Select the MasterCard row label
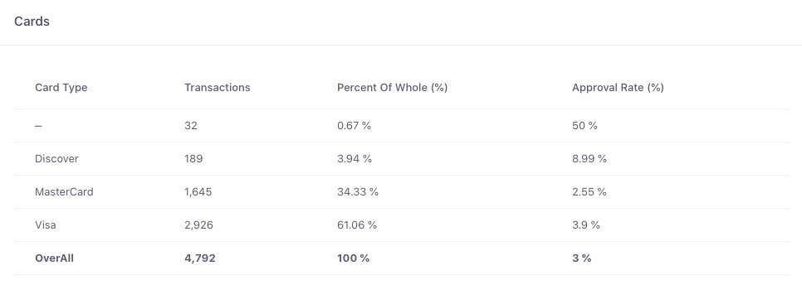The image size is (802, 304). [x=64, y=192]
